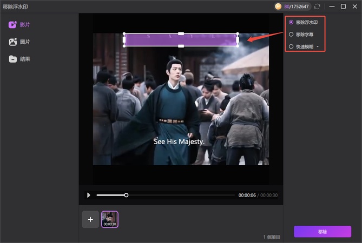This screenshot has height=243, width=362.
Task: Select the 移除字幕 radio option
Action: coord(291,34)
